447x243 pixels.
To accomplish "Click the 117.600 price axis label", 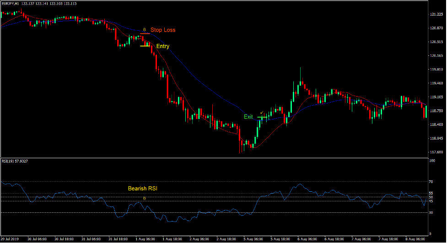I will pyautogui.click(x=436, y=152).
